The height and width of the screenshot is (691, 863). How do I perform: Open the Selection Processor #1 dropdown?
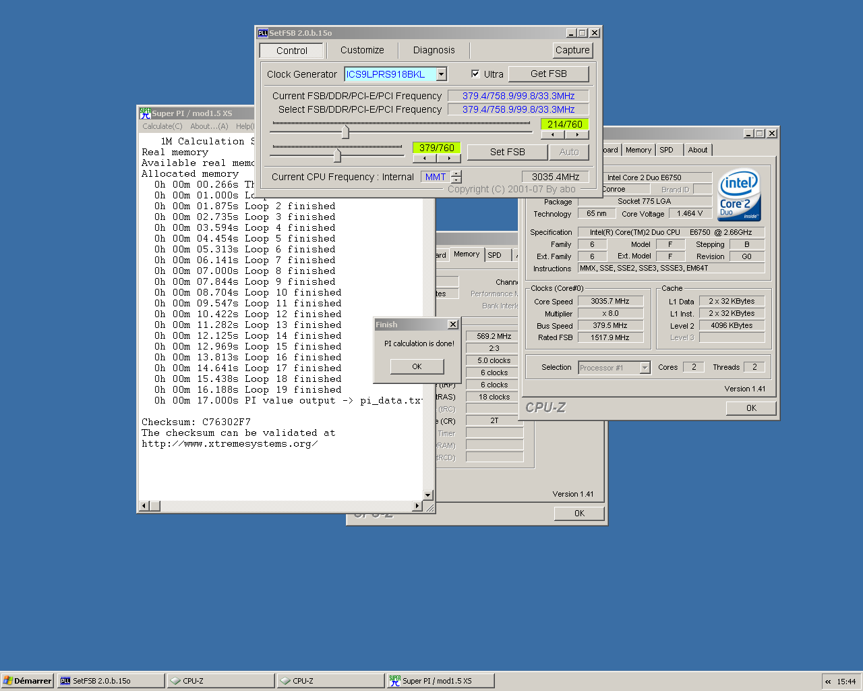pyautogui.click(x=645, y=368)
